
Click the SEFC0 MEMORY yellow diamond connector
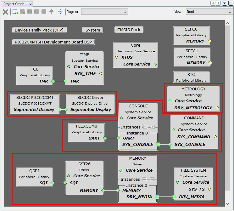click(x=210, y=41)
